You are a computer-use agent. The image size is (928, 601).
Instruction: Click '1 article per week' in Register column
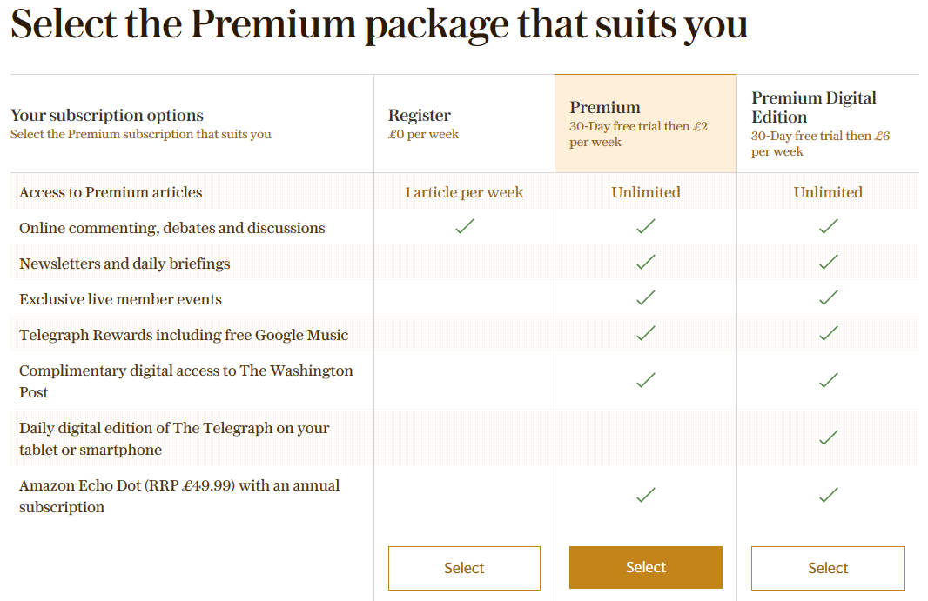(464, 192)
